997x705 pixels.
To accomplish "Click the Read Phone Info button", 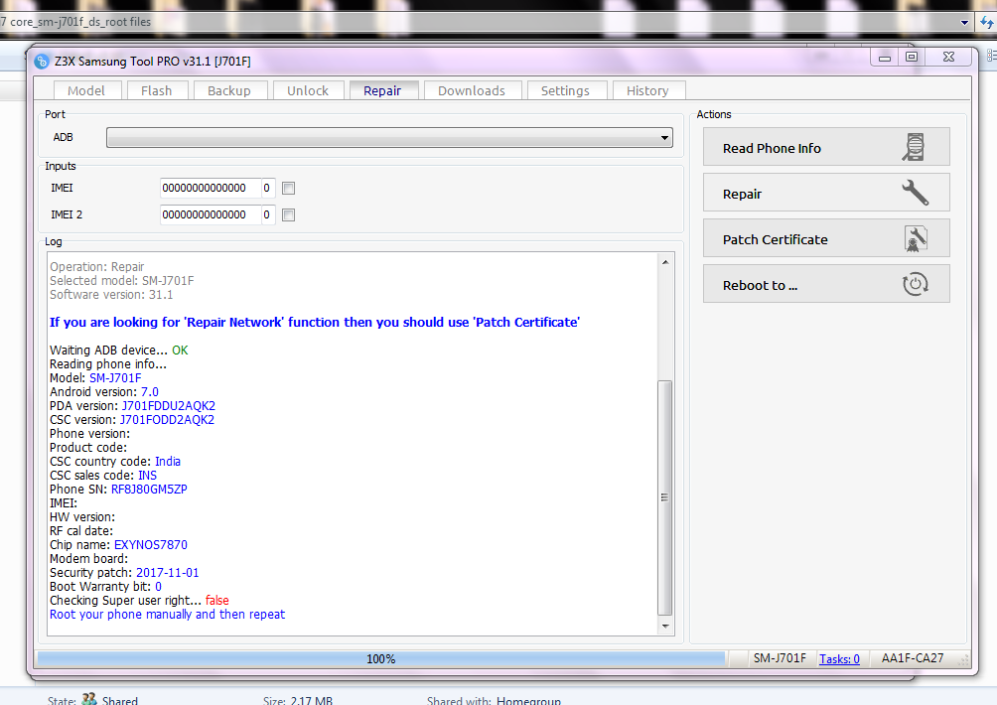I will coord(826,147).
